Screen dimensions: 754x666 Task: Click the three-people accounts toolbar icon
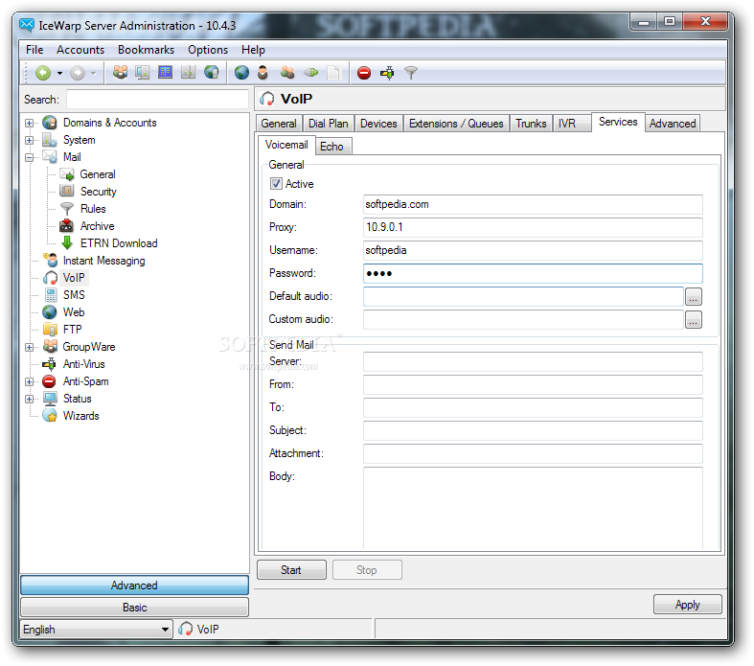(120, 73)
